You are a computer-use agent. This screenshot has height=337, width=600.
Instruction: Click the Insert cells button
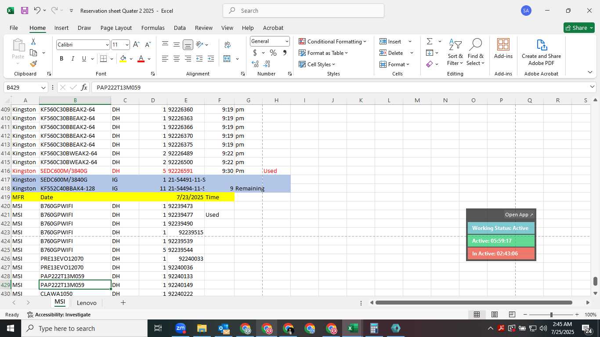[x=390, y=41]
